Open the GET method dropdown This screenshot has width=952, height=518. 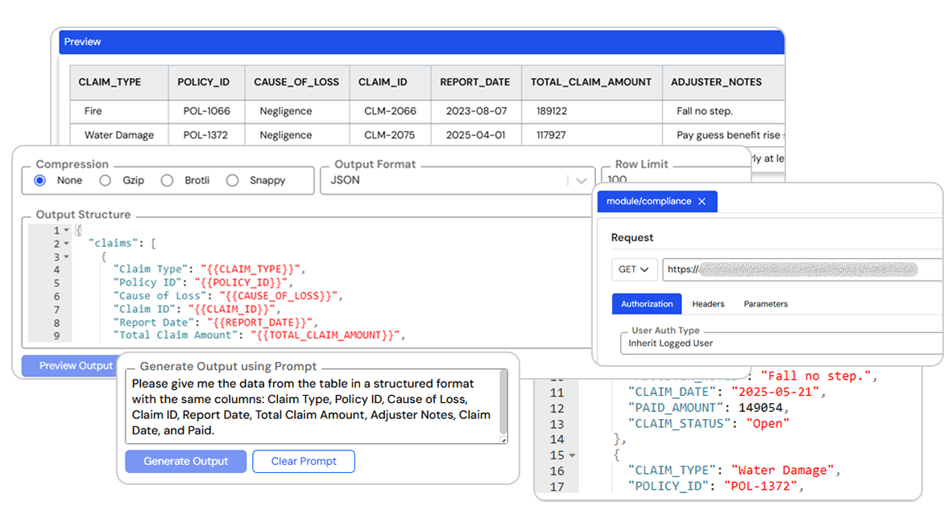coord(635,269)
